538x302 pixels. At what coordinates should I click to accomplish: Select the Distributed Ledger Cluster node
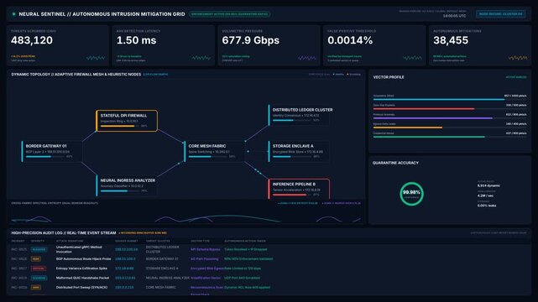[x=299, y=115]
